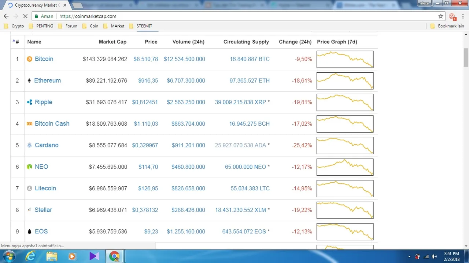Click the Ethereum diamond logo icon
The height and width of the screenshot is (263, 469).
point(29,80)
